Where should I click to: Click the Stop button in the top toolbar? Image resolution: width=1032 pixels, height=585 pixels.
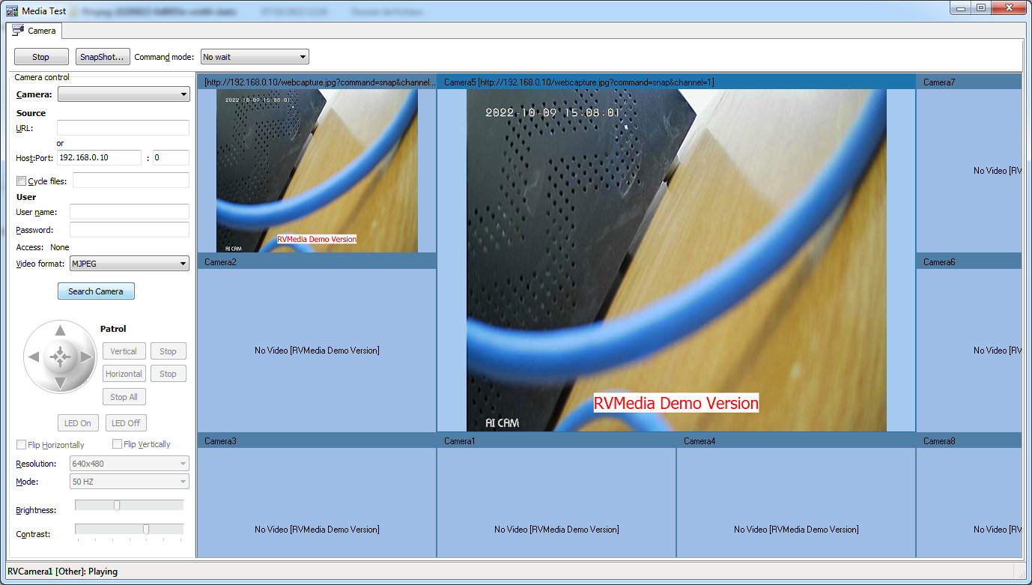tap(40, 57)
